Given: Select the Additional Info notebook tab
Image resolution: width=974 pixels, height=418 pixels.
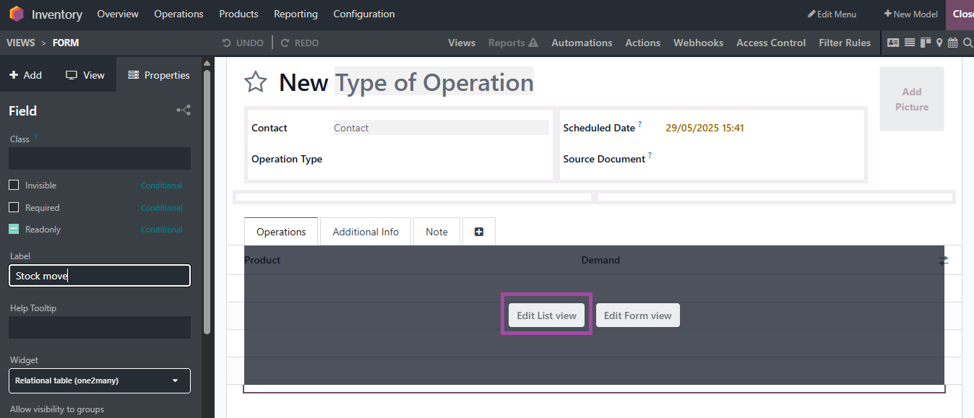Looking at the screenshot, I should click(x=366, y=232).
